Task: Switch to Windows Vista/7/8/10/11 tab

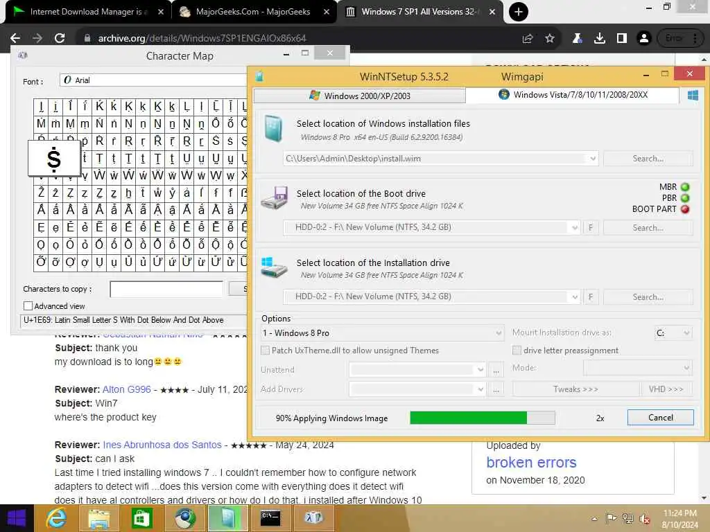Action: pyautogui.click(x=573, y=95)
